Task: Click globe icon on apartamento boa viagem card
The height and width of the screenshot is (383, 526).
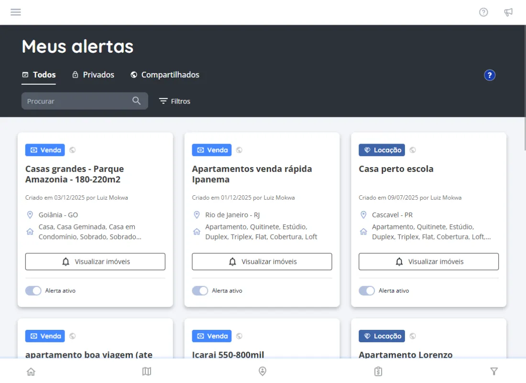Action: pyautogui.click(x=73, y=336)
